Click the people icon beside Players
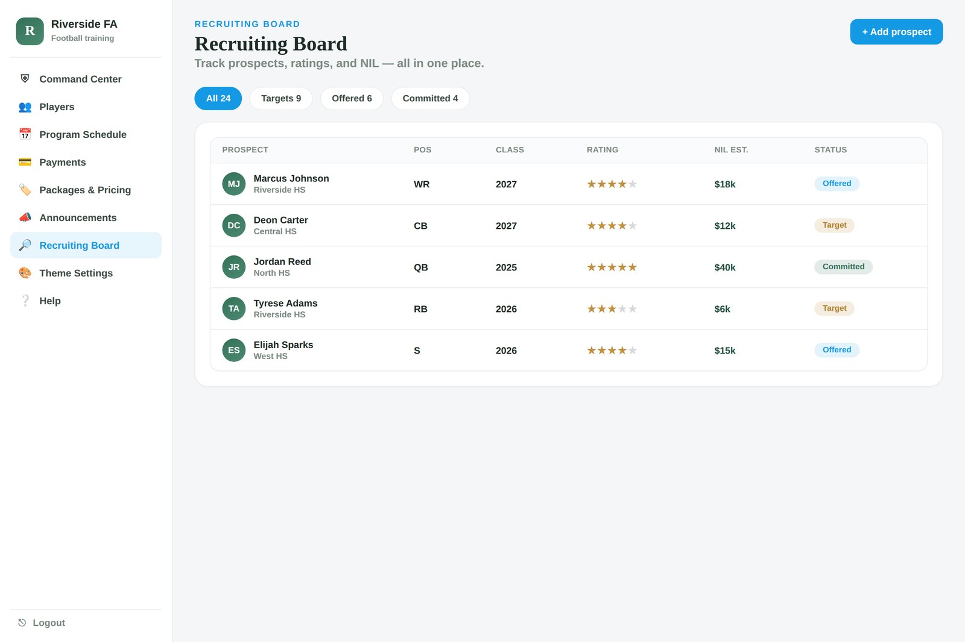This screenshot has width=965, height=642. [25, 107]
